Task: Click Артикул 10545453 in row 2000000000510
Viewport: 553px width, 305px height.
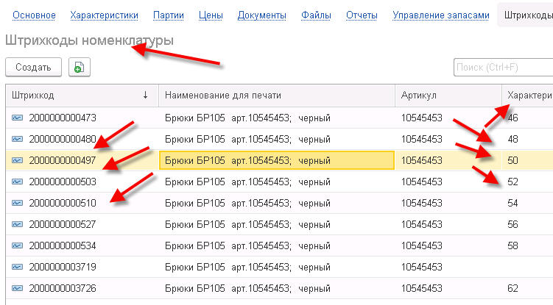Action: pos(421,203)
